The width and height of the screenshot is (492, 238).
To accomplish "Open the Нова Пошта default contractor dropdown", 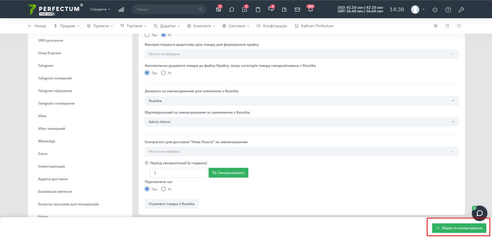I will pos(301,151).
